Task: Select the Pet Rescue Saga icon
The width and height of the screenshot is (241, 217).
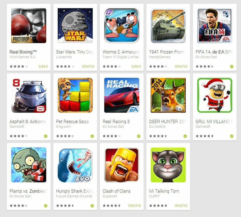Action: click(75, 95)
